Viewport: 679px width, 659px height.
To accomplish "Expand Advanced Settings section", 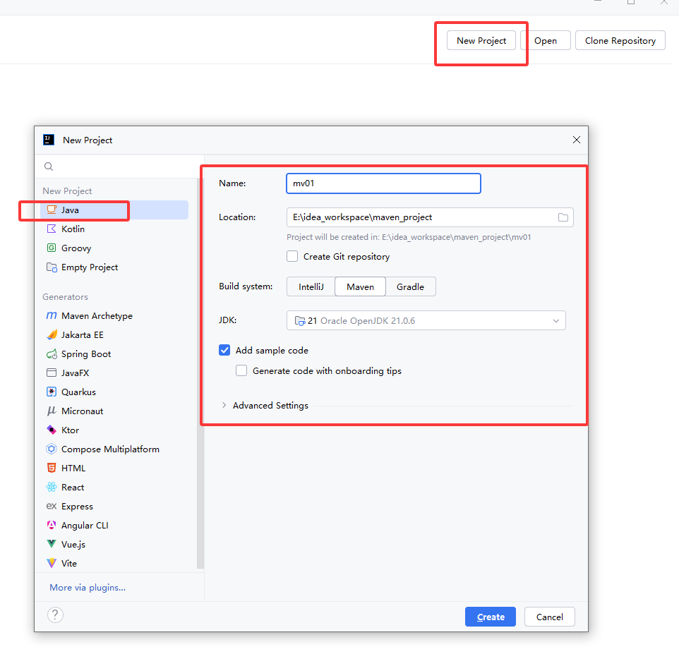I will 224,405.
